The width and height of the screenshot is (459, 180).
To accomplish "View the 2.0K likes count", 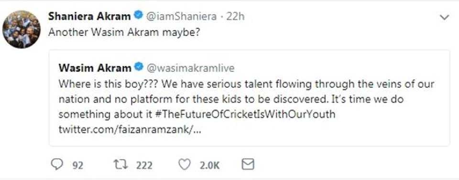I will click(x=209, y=166).
